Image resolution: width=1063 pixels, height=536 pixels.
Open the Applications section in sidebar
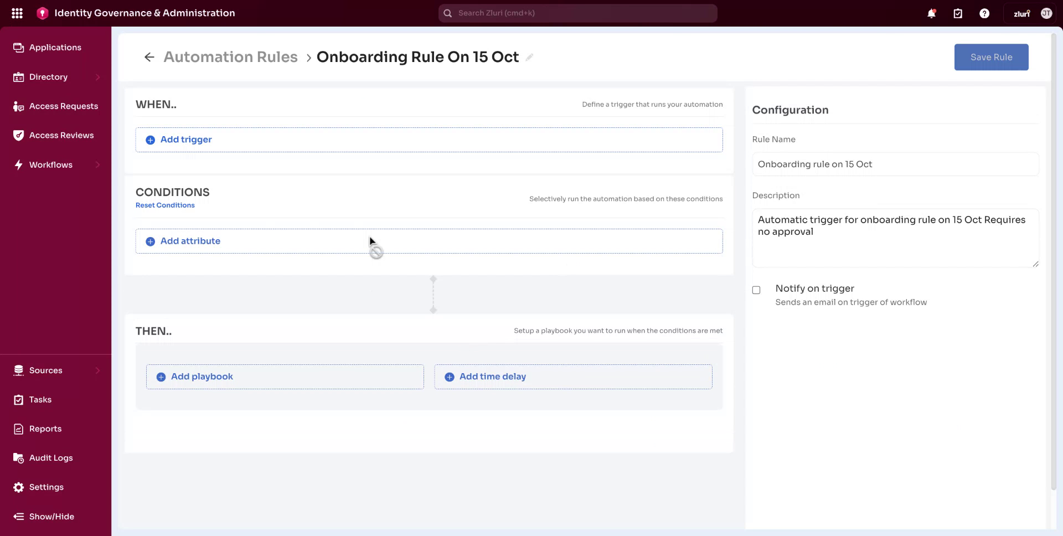[x=55, y=47]
